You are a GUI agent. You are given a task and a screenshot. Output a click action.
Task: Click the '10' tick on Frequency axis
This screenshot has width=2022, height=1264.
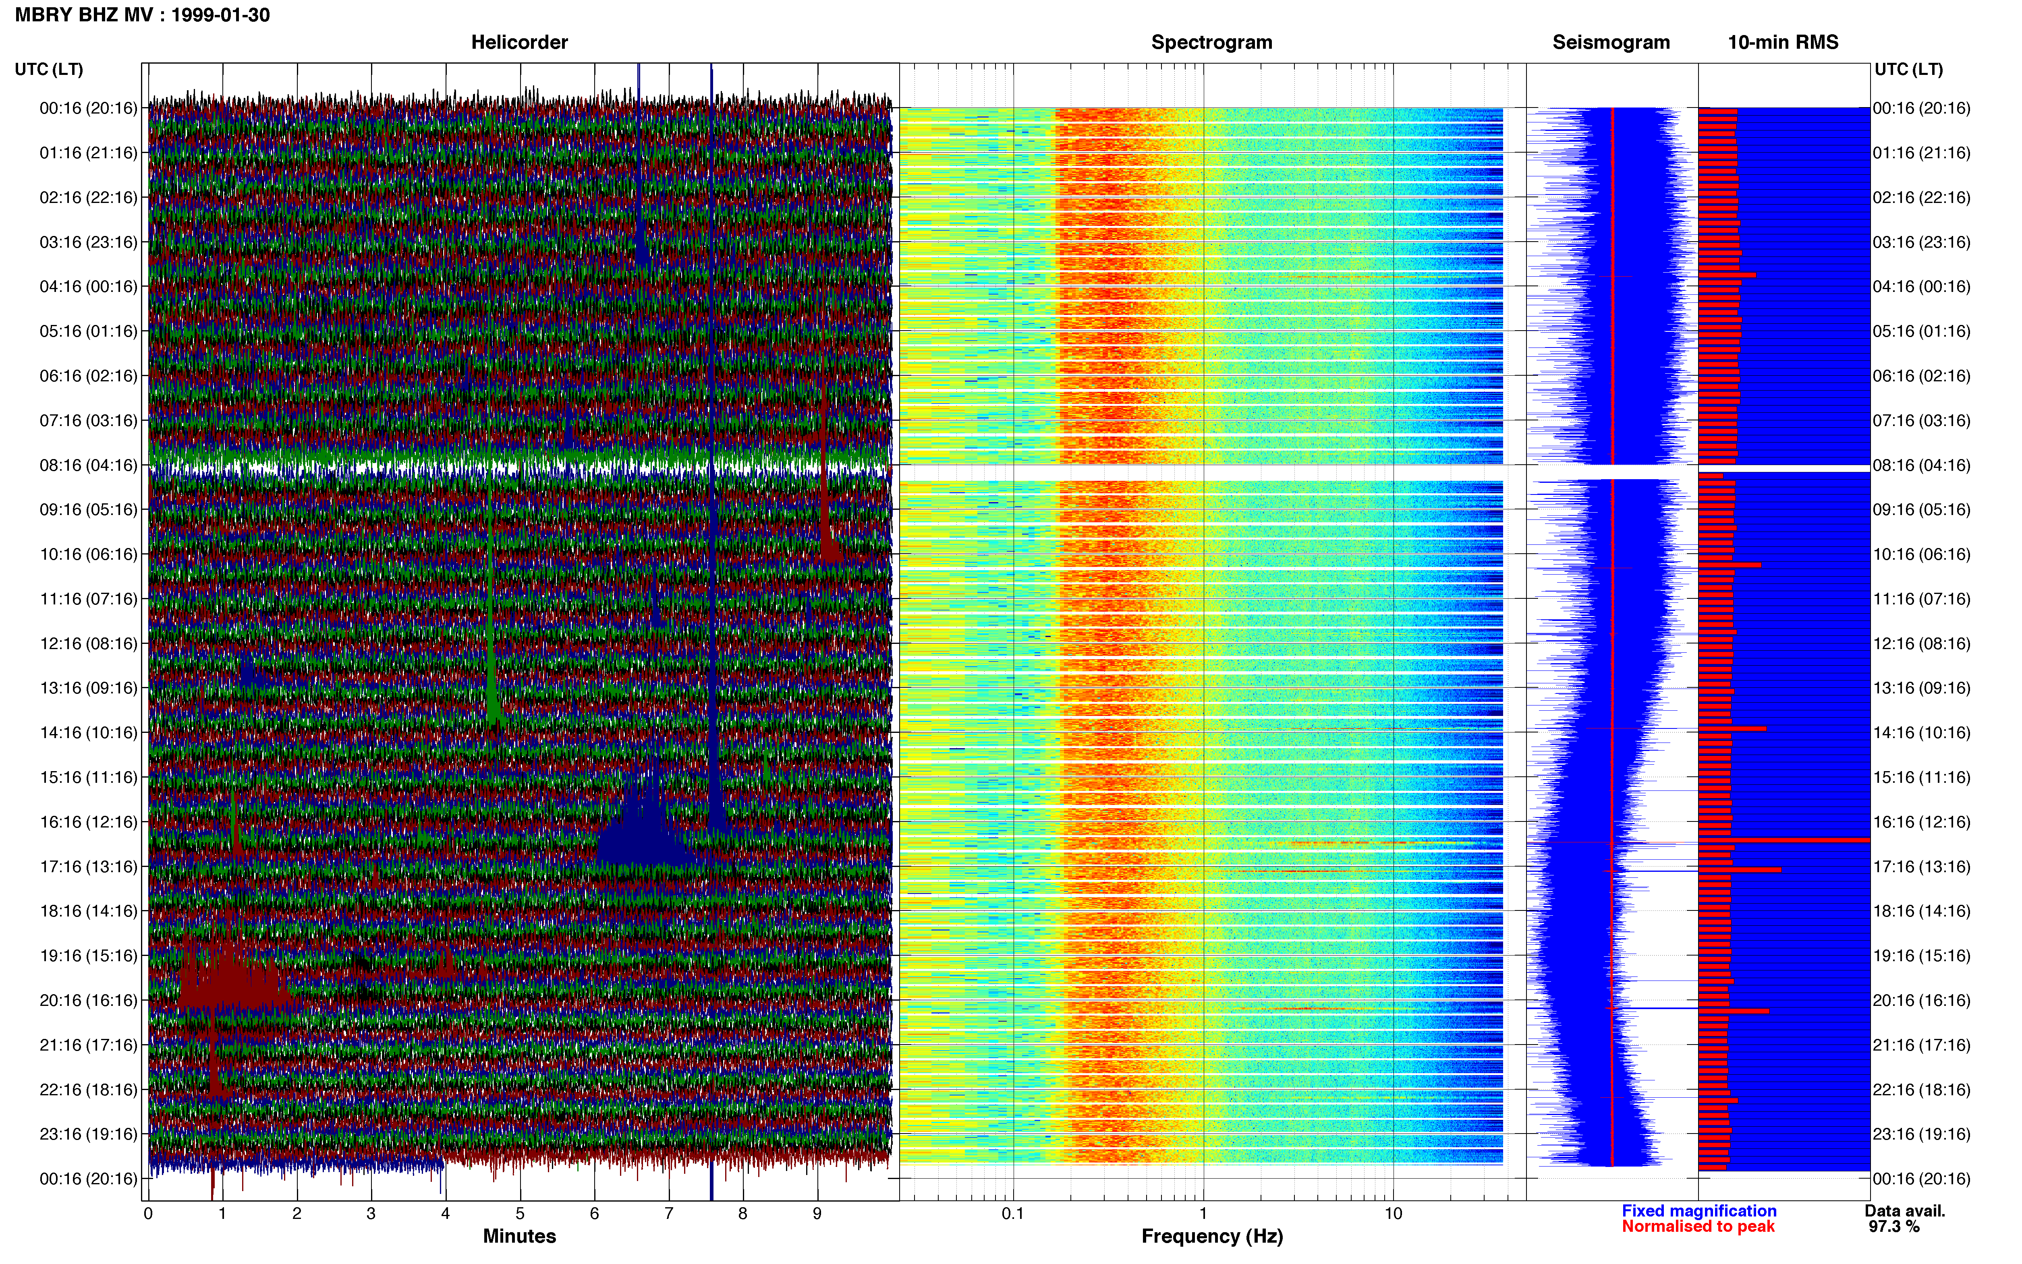tap(1393, 1214)
